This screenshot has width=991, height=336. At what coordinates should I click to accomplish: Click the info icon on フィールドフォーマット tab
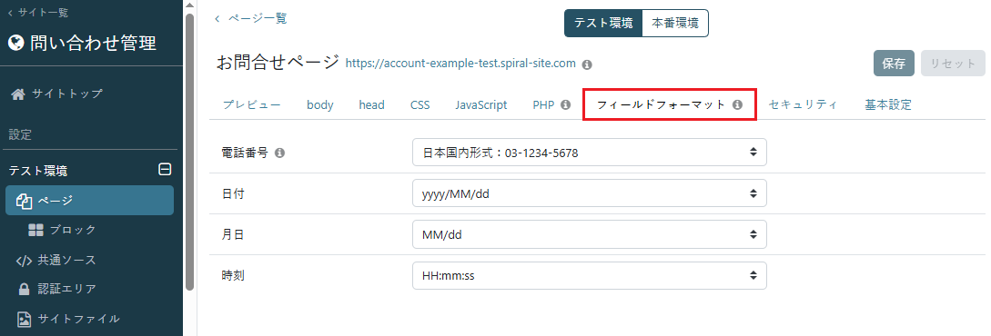(x=737, y=104)
